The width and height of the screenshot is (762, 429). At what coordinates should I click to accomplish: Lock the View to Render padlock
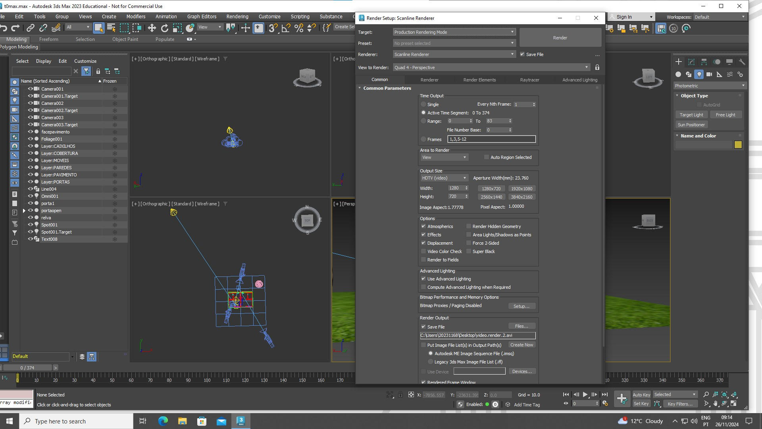coord(597,68)
